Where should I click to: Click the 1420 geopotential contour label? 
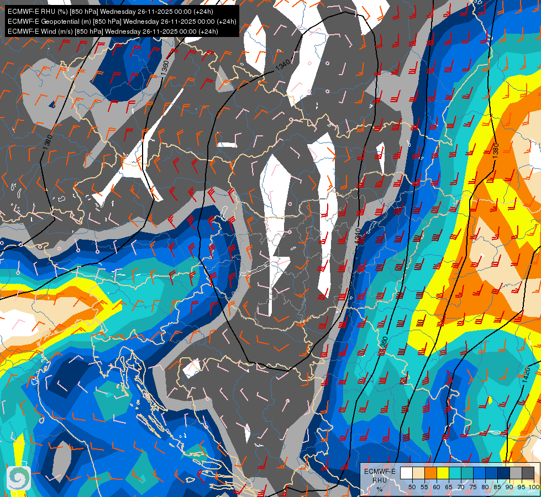point(526,375)
